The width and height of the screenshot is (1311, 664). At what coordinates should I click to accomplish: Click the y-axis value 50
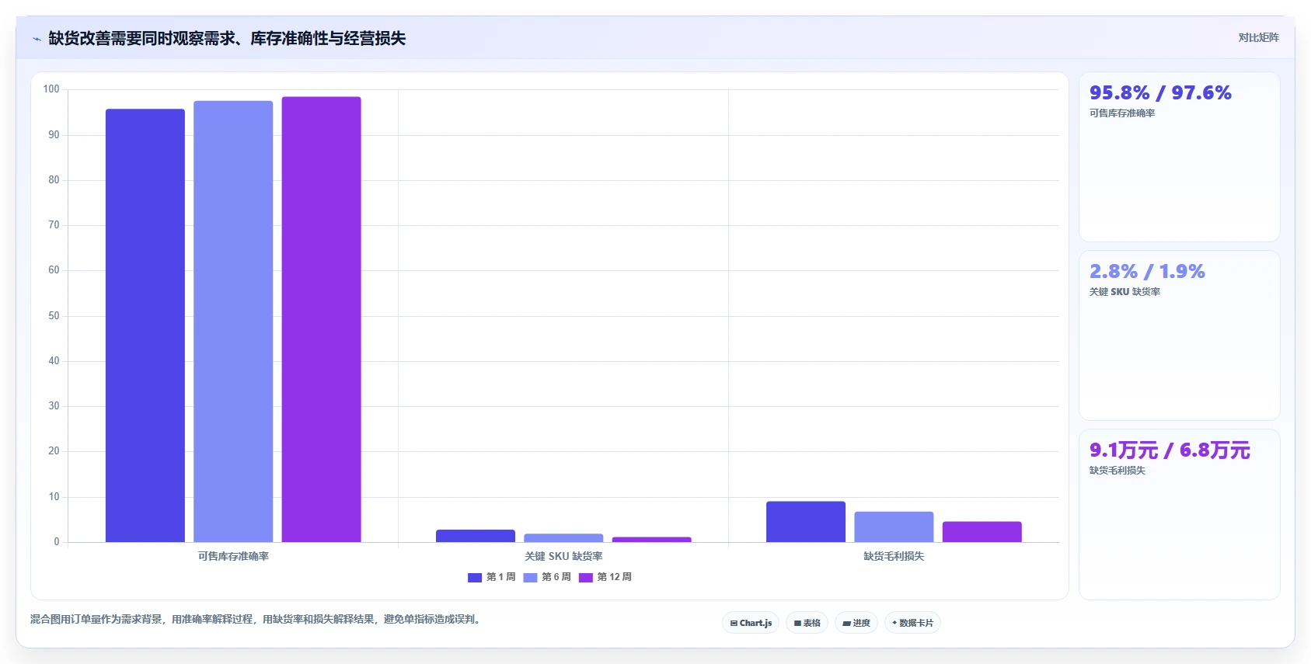[x=54, y=316]
